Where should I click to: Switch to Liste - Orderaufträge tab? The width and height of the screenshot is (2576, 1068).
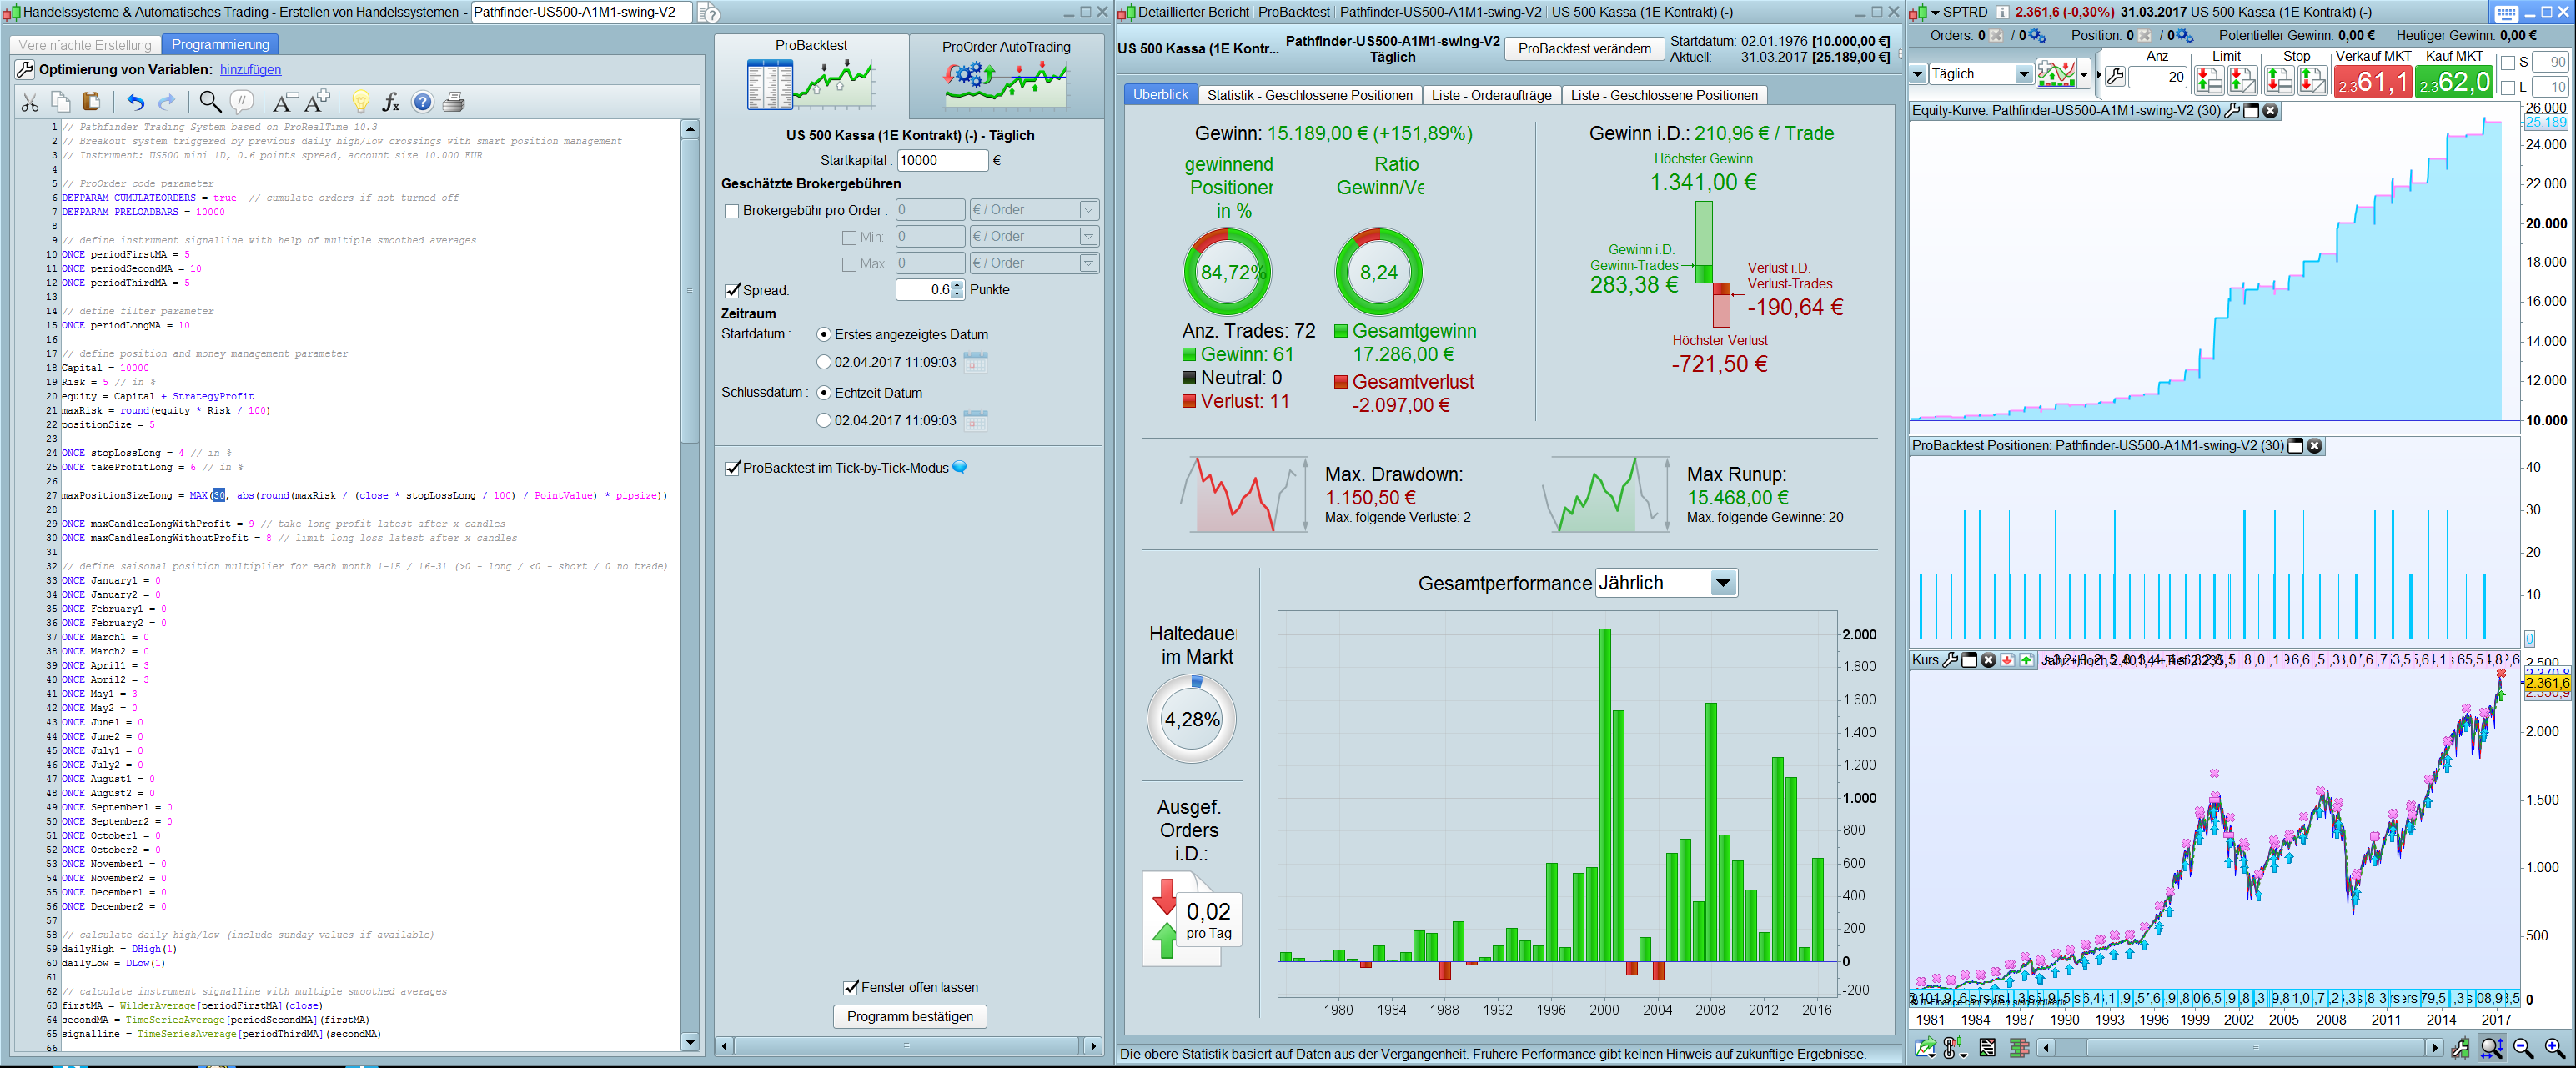1491,95
